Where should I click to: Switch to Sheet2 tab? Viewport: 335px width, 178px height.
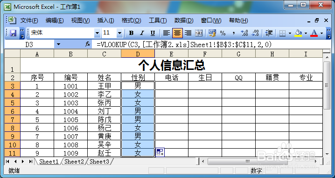pos(74,162)
